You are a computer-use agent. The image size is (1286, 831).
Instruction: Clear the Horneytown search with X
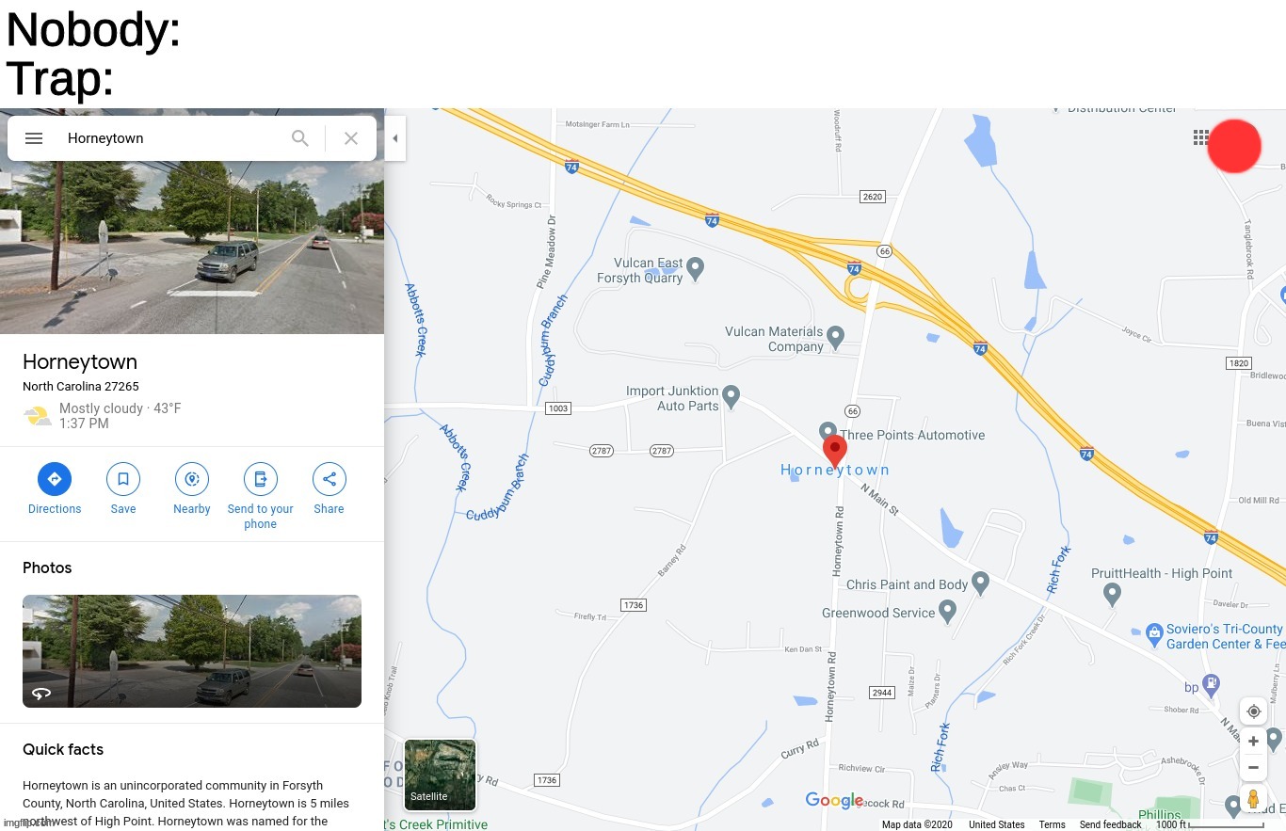351,138
